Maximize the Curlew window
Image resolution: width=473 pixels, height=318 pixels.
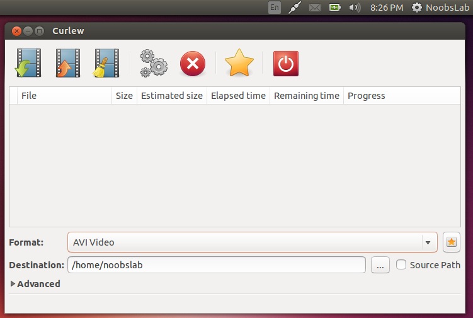(39, 31)
